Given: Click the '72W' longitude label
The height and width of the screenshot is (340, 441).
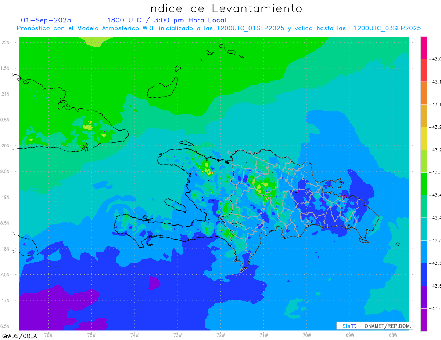Looking at the screenshot, I should click(220, 335).
